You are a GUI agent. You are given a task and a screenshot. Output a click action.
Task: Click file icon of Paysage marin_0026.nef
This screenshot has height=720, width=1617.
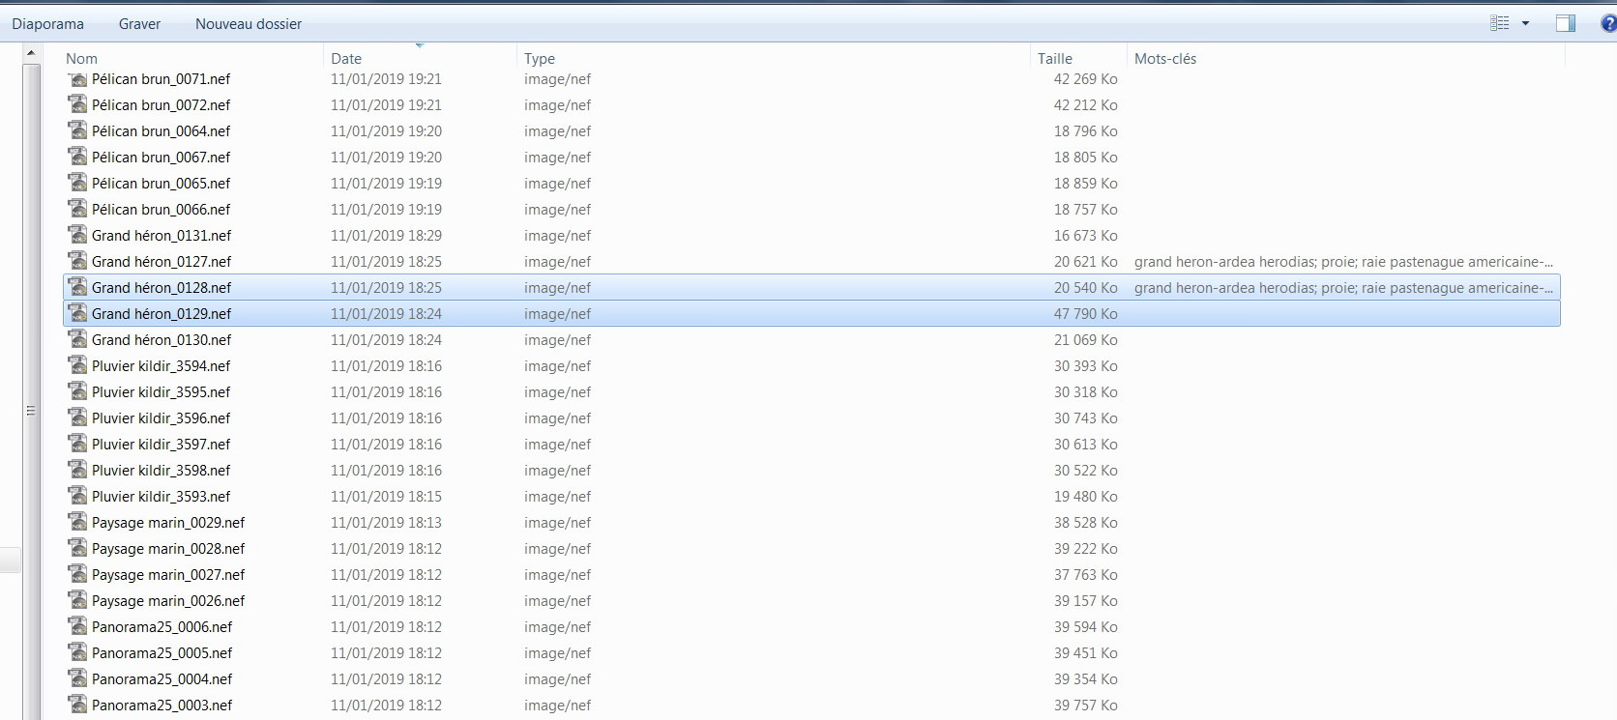[77, 600]
